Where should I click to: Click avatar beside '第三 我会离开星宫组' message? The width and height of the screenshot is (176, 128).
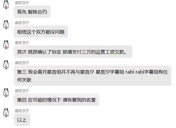coord(6,65)
